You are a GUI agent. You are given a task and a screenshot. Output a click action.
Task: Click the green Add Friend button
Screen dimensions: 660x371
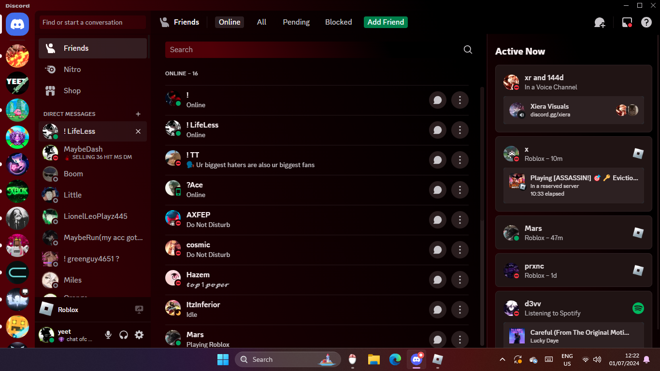coord(386,22)
